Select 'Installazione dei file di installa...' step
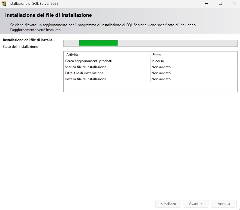The width and height of the screenshot is (240, 210). tap(29, 40)
